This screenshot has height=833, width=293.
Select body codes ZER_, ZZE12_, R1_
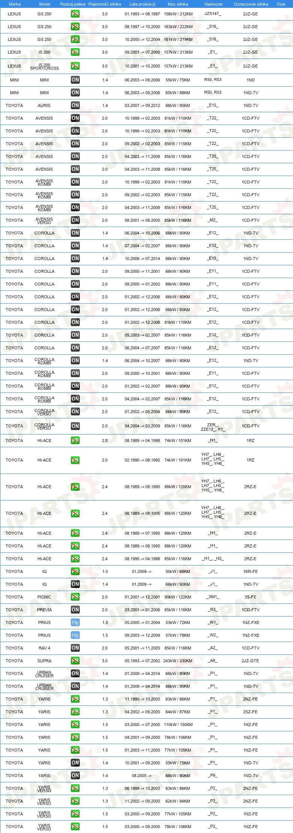click(x=213, y=427)
